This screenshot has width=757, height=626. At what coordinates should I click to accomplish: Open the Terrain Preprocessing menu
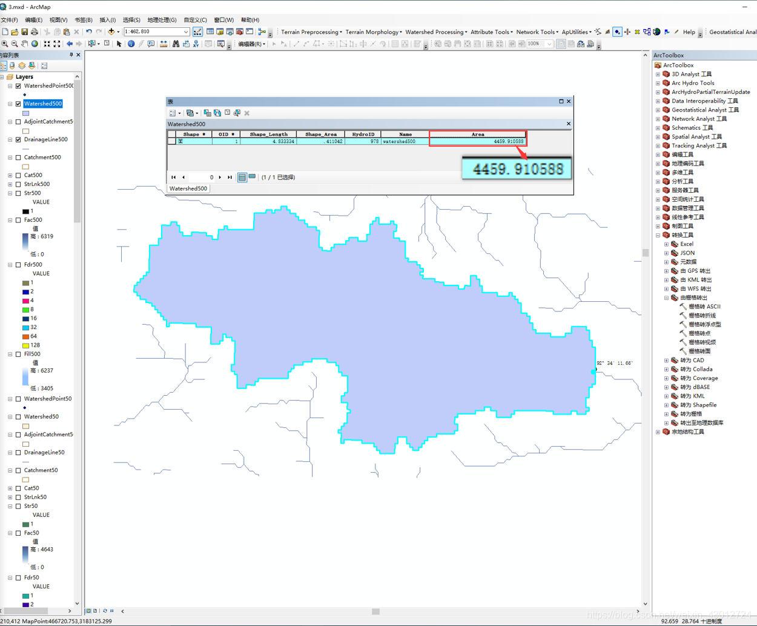[311, 32]
